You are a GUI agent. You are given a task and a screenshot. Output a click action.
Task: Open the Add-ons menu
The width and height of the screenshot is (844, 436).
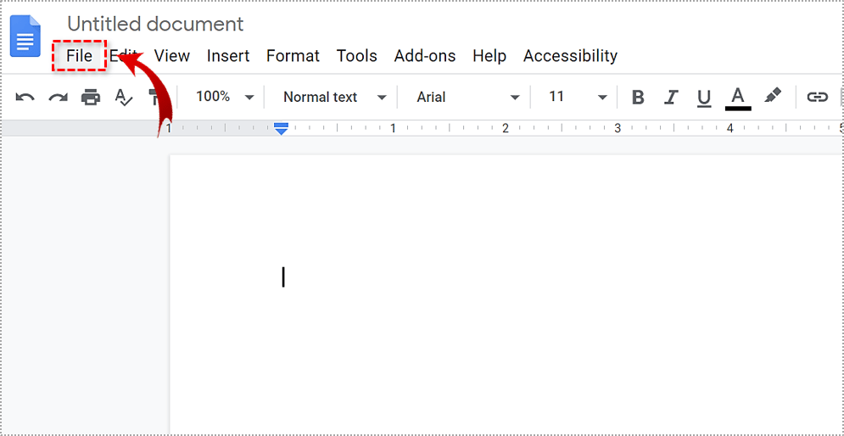(x=424, y=56)
